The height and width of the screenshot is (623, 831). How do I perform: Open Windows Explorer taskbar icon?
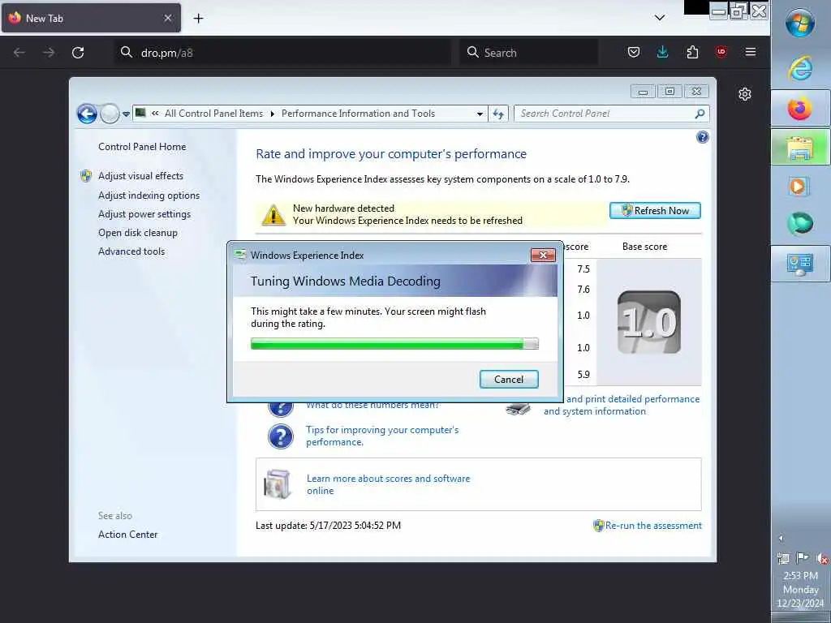[799, 148]
